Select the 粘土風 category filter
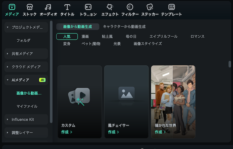The image size is (233, 149). 107,36
